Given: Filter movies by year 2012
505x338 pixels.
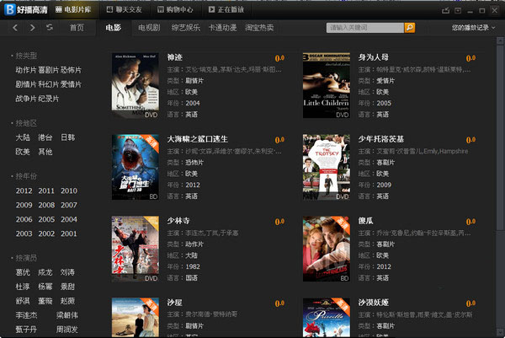Looking at the screenshot, I should 24,191.
